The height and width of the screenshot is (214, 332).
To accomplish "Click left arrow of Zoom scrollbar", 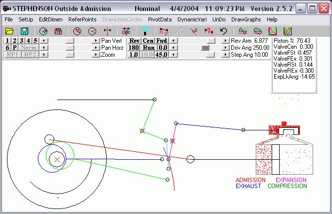I will (44, 55).
